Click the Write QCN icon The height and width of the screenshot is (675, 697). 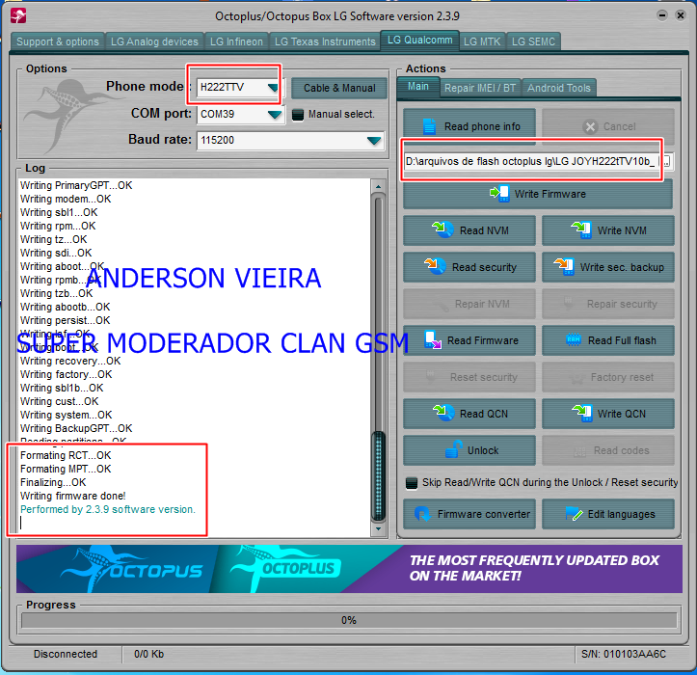pyautogui.click(x=581, y=413)
